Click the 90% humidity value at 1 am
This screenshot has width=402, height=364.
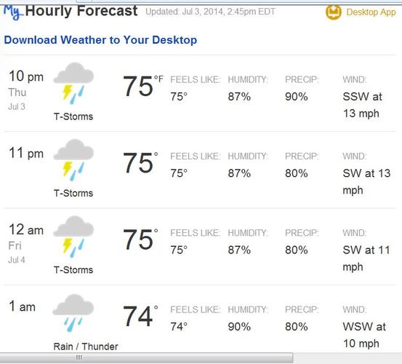click(x=239, y=327)
